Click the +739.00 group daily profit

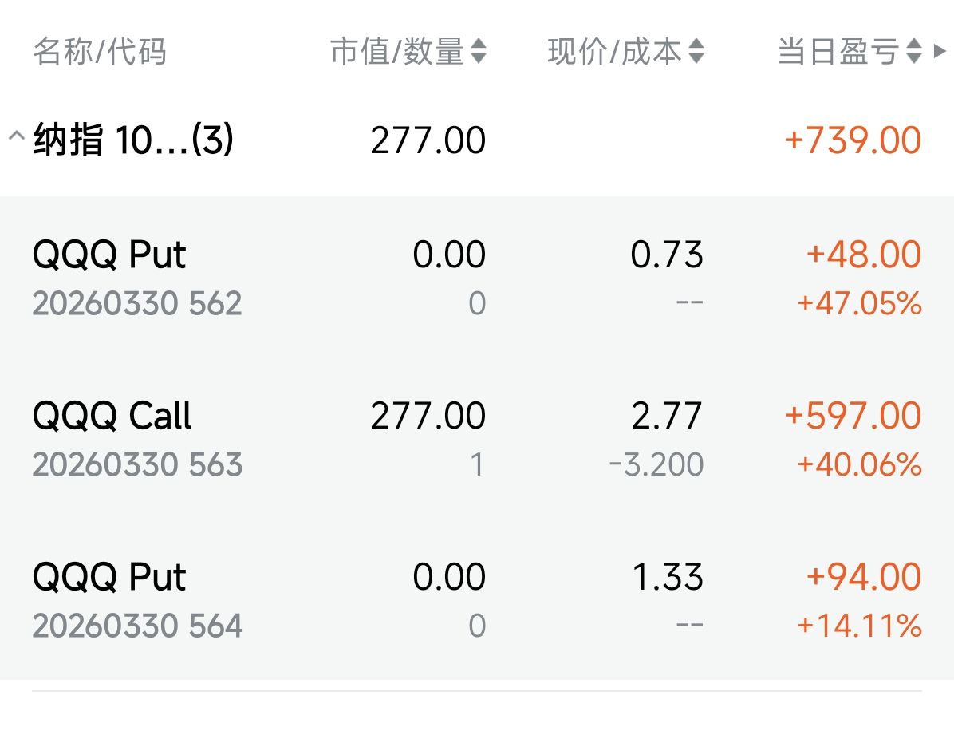click(853, 140)
